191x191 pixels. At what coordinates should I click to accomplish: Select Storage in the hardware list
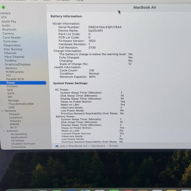coord(13,101)
